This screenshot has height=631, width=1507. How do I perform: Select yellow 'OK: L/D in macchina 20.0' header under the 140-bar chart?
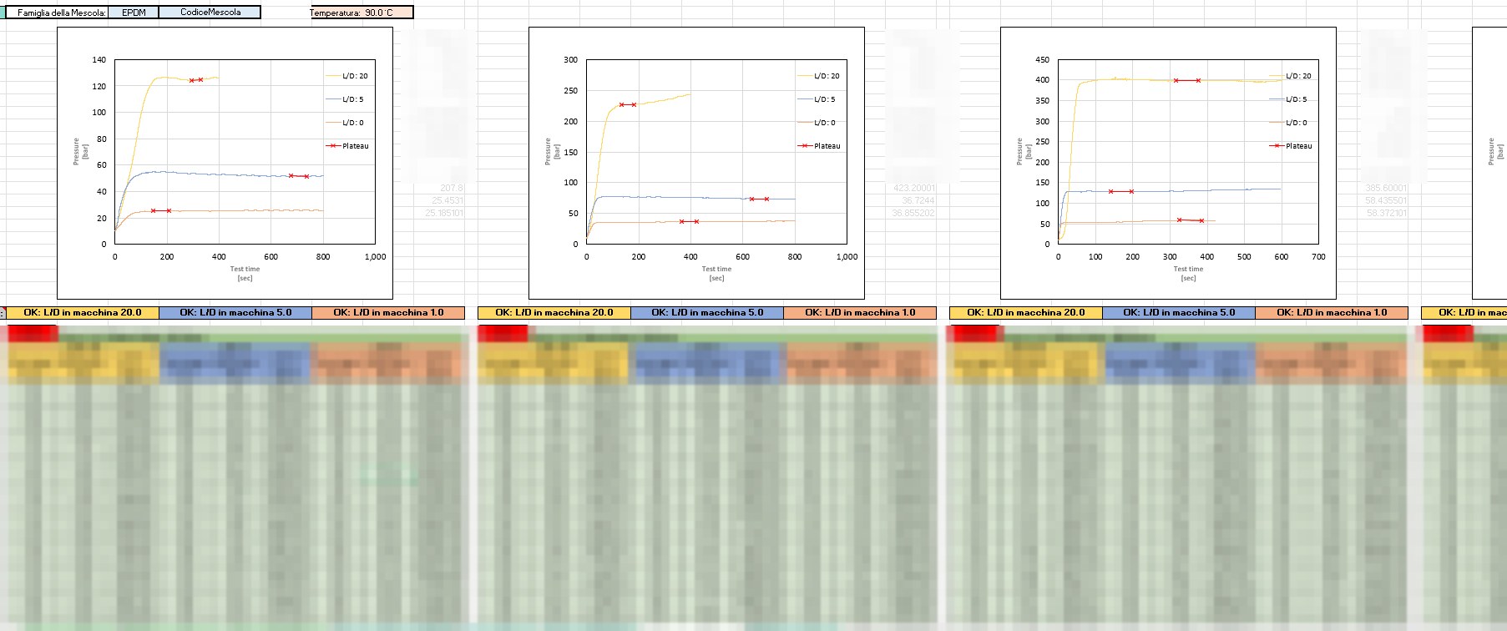coord(83,313)
